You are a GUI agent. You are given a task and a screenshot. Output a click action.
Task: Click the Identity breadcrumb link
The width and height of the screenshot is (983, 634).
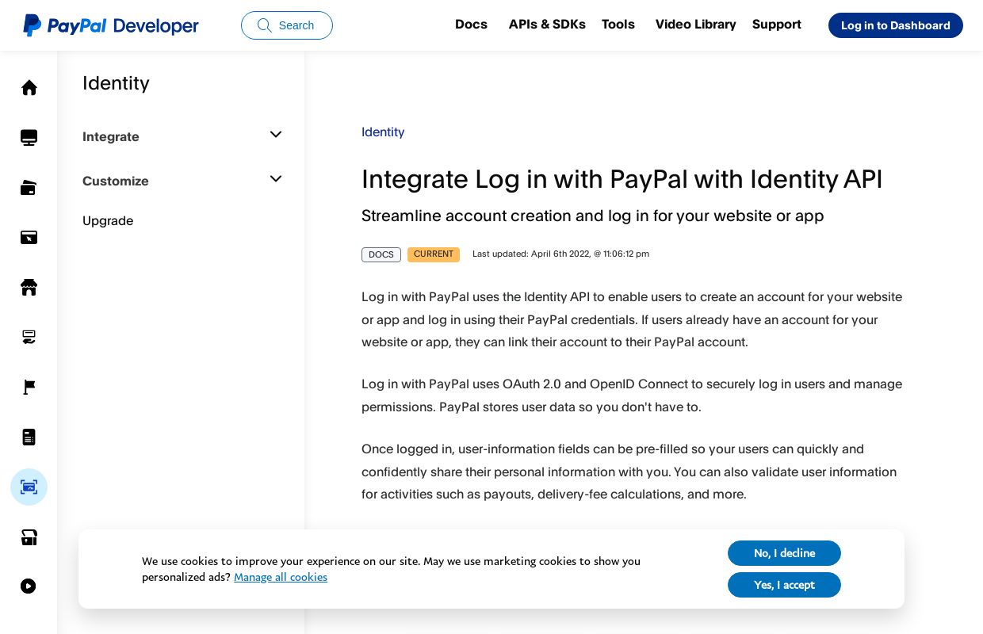pyautogui.click(x=383, y=132)
